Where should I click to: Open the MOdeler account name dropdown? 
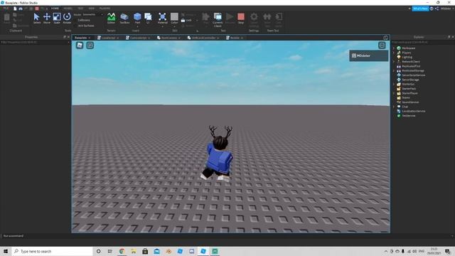pos(446,9)
